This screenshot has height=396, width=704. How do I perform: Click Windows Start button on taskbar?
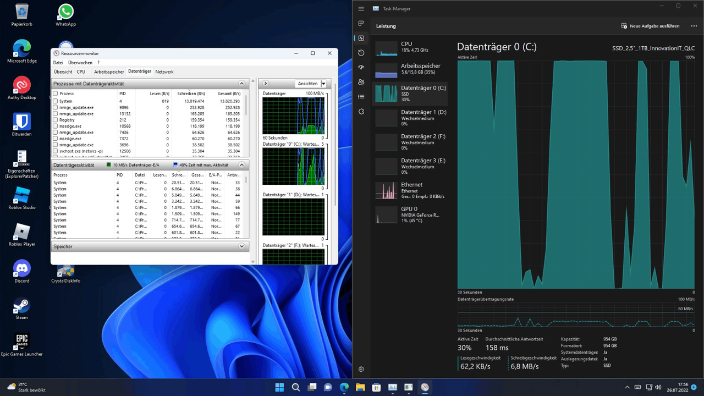tap(279, 387)
